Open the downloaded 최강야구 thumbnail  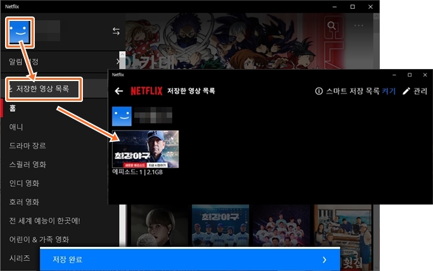145,149
